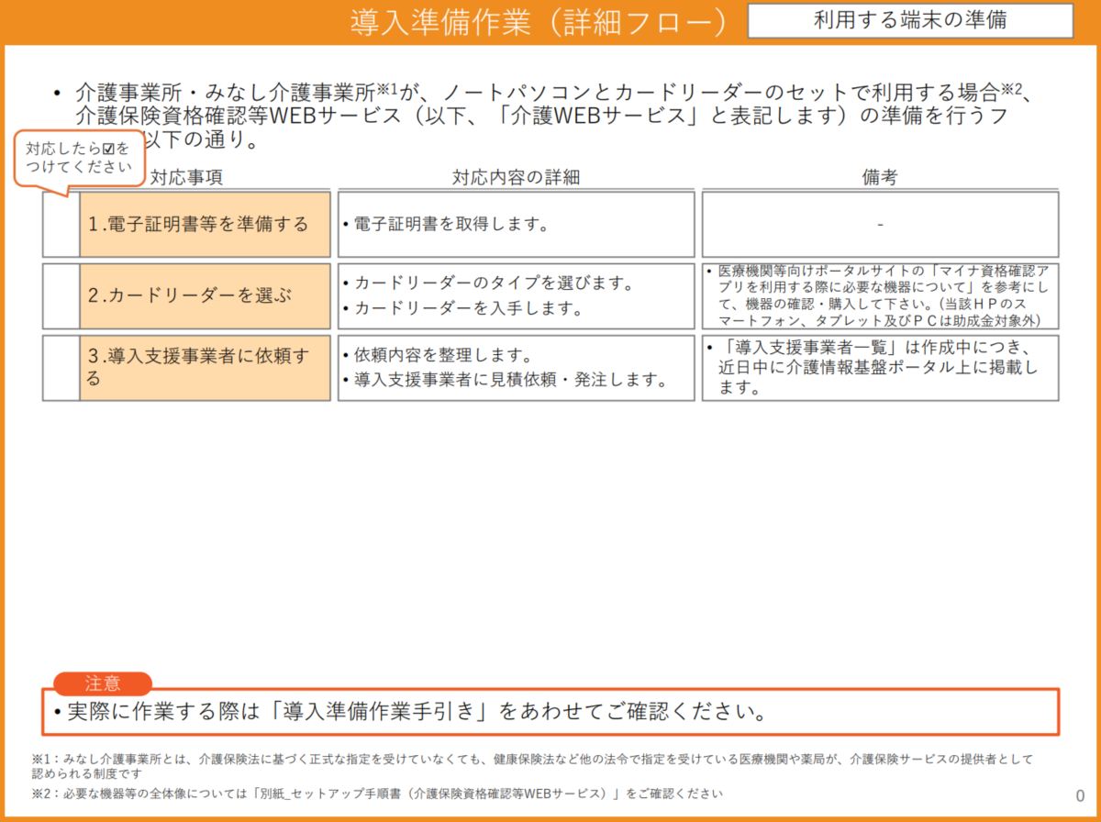
Task: Click the orange 注意 label
Action: (x=103, y=683)
